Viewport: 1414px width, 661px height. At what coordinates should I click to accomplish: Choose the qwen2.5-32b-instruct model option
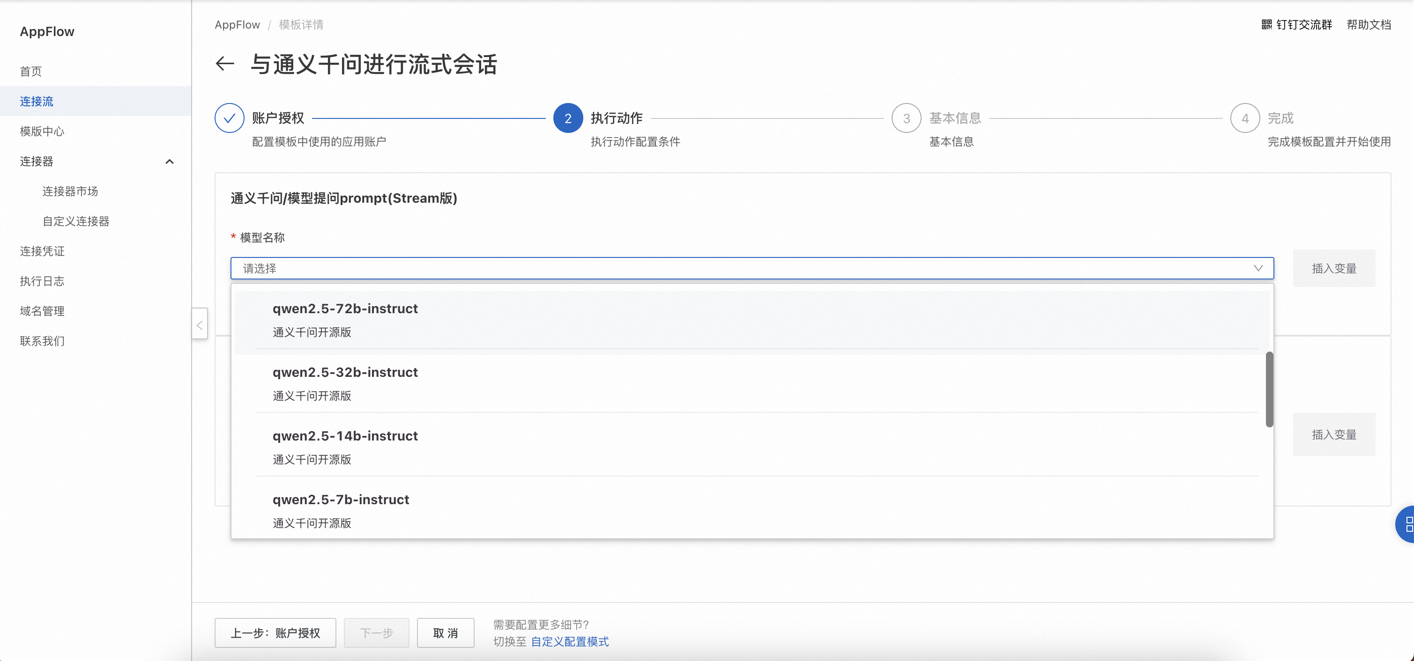pyautogui.click(x=345, y=373)
